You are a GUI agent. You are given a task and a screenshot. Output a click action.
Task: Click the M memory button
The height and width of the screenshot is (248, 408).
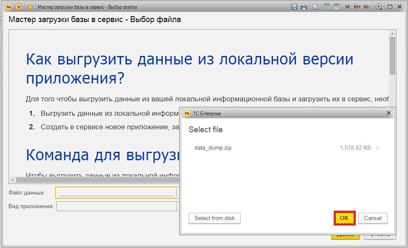347,7
